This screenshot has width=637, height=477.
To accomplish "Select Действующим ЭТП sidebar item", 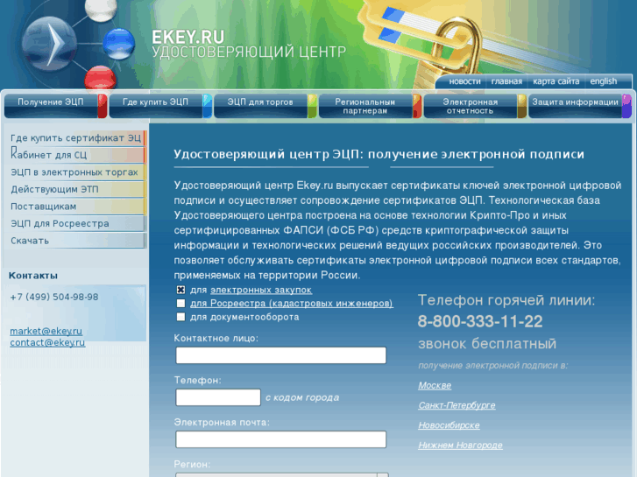I will pyautogui.click(x=75, y=189).
